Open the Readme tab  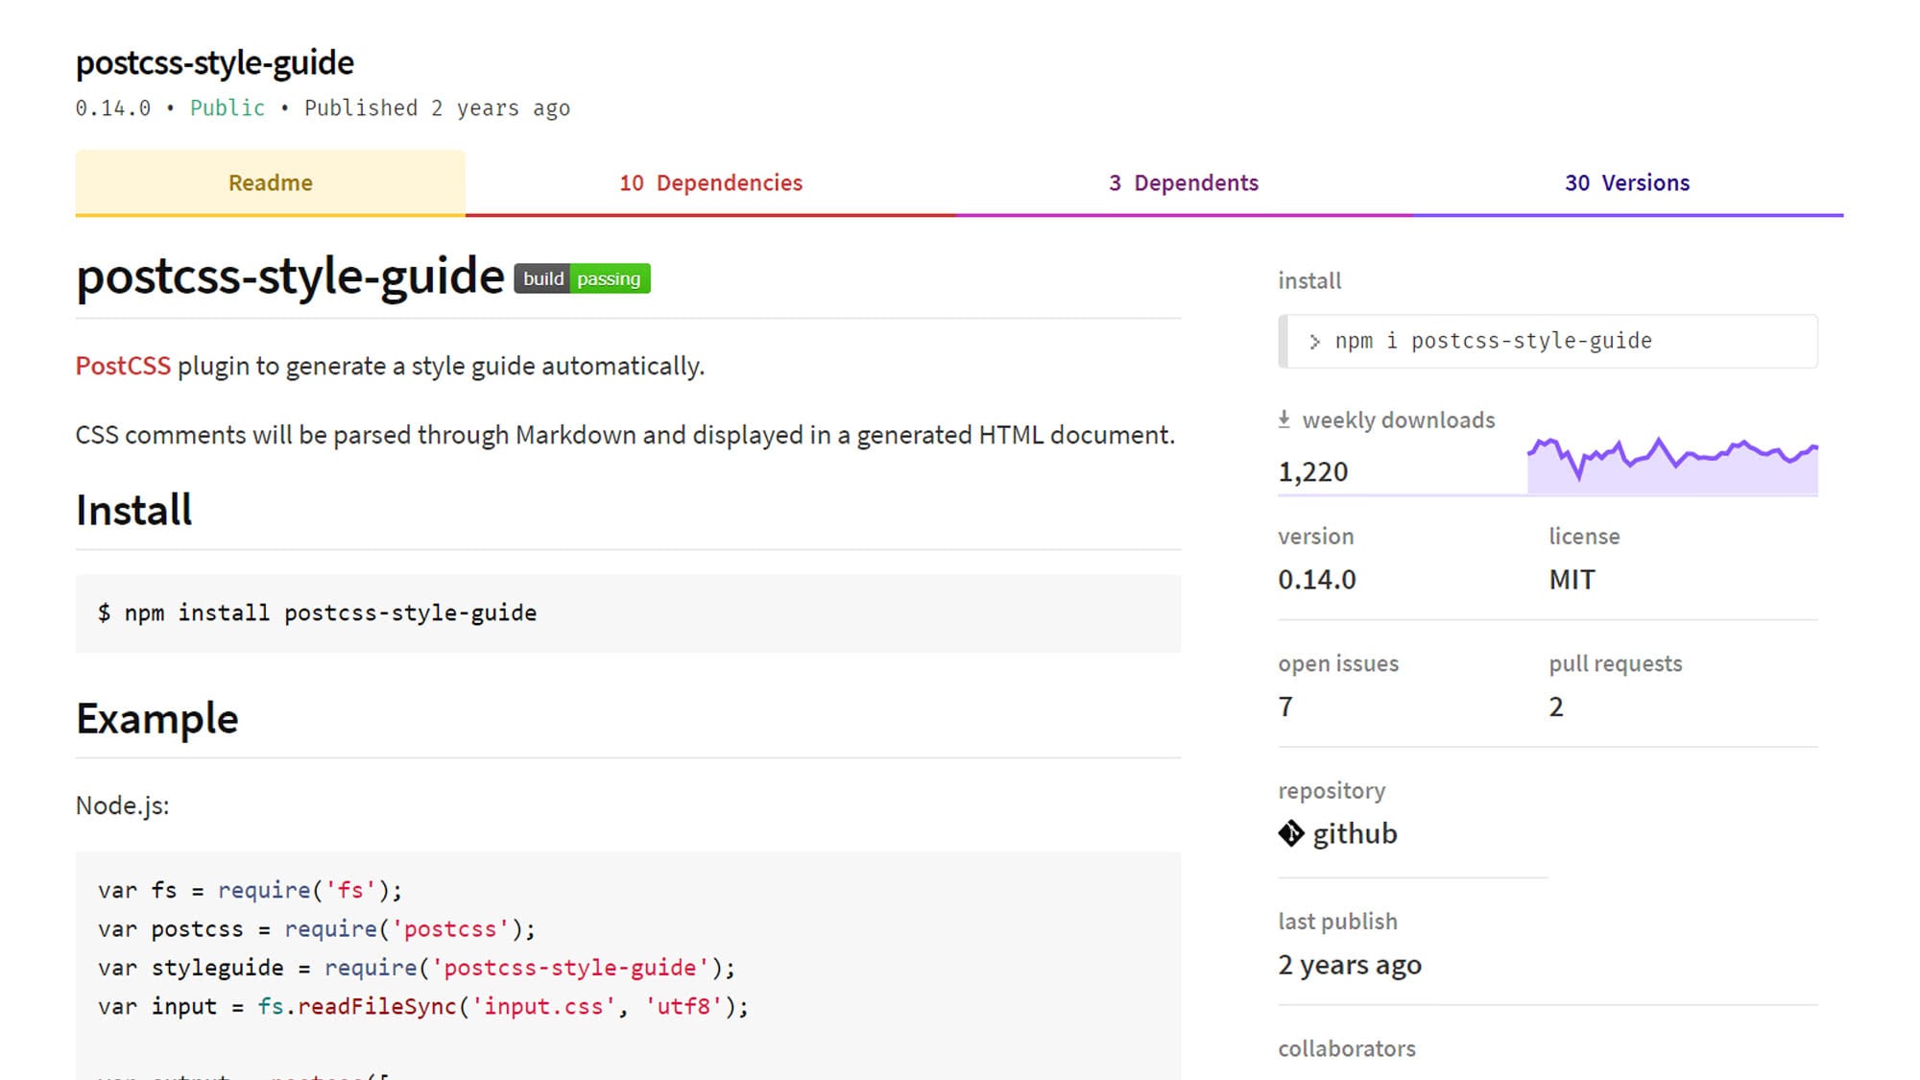pos(270,182)
